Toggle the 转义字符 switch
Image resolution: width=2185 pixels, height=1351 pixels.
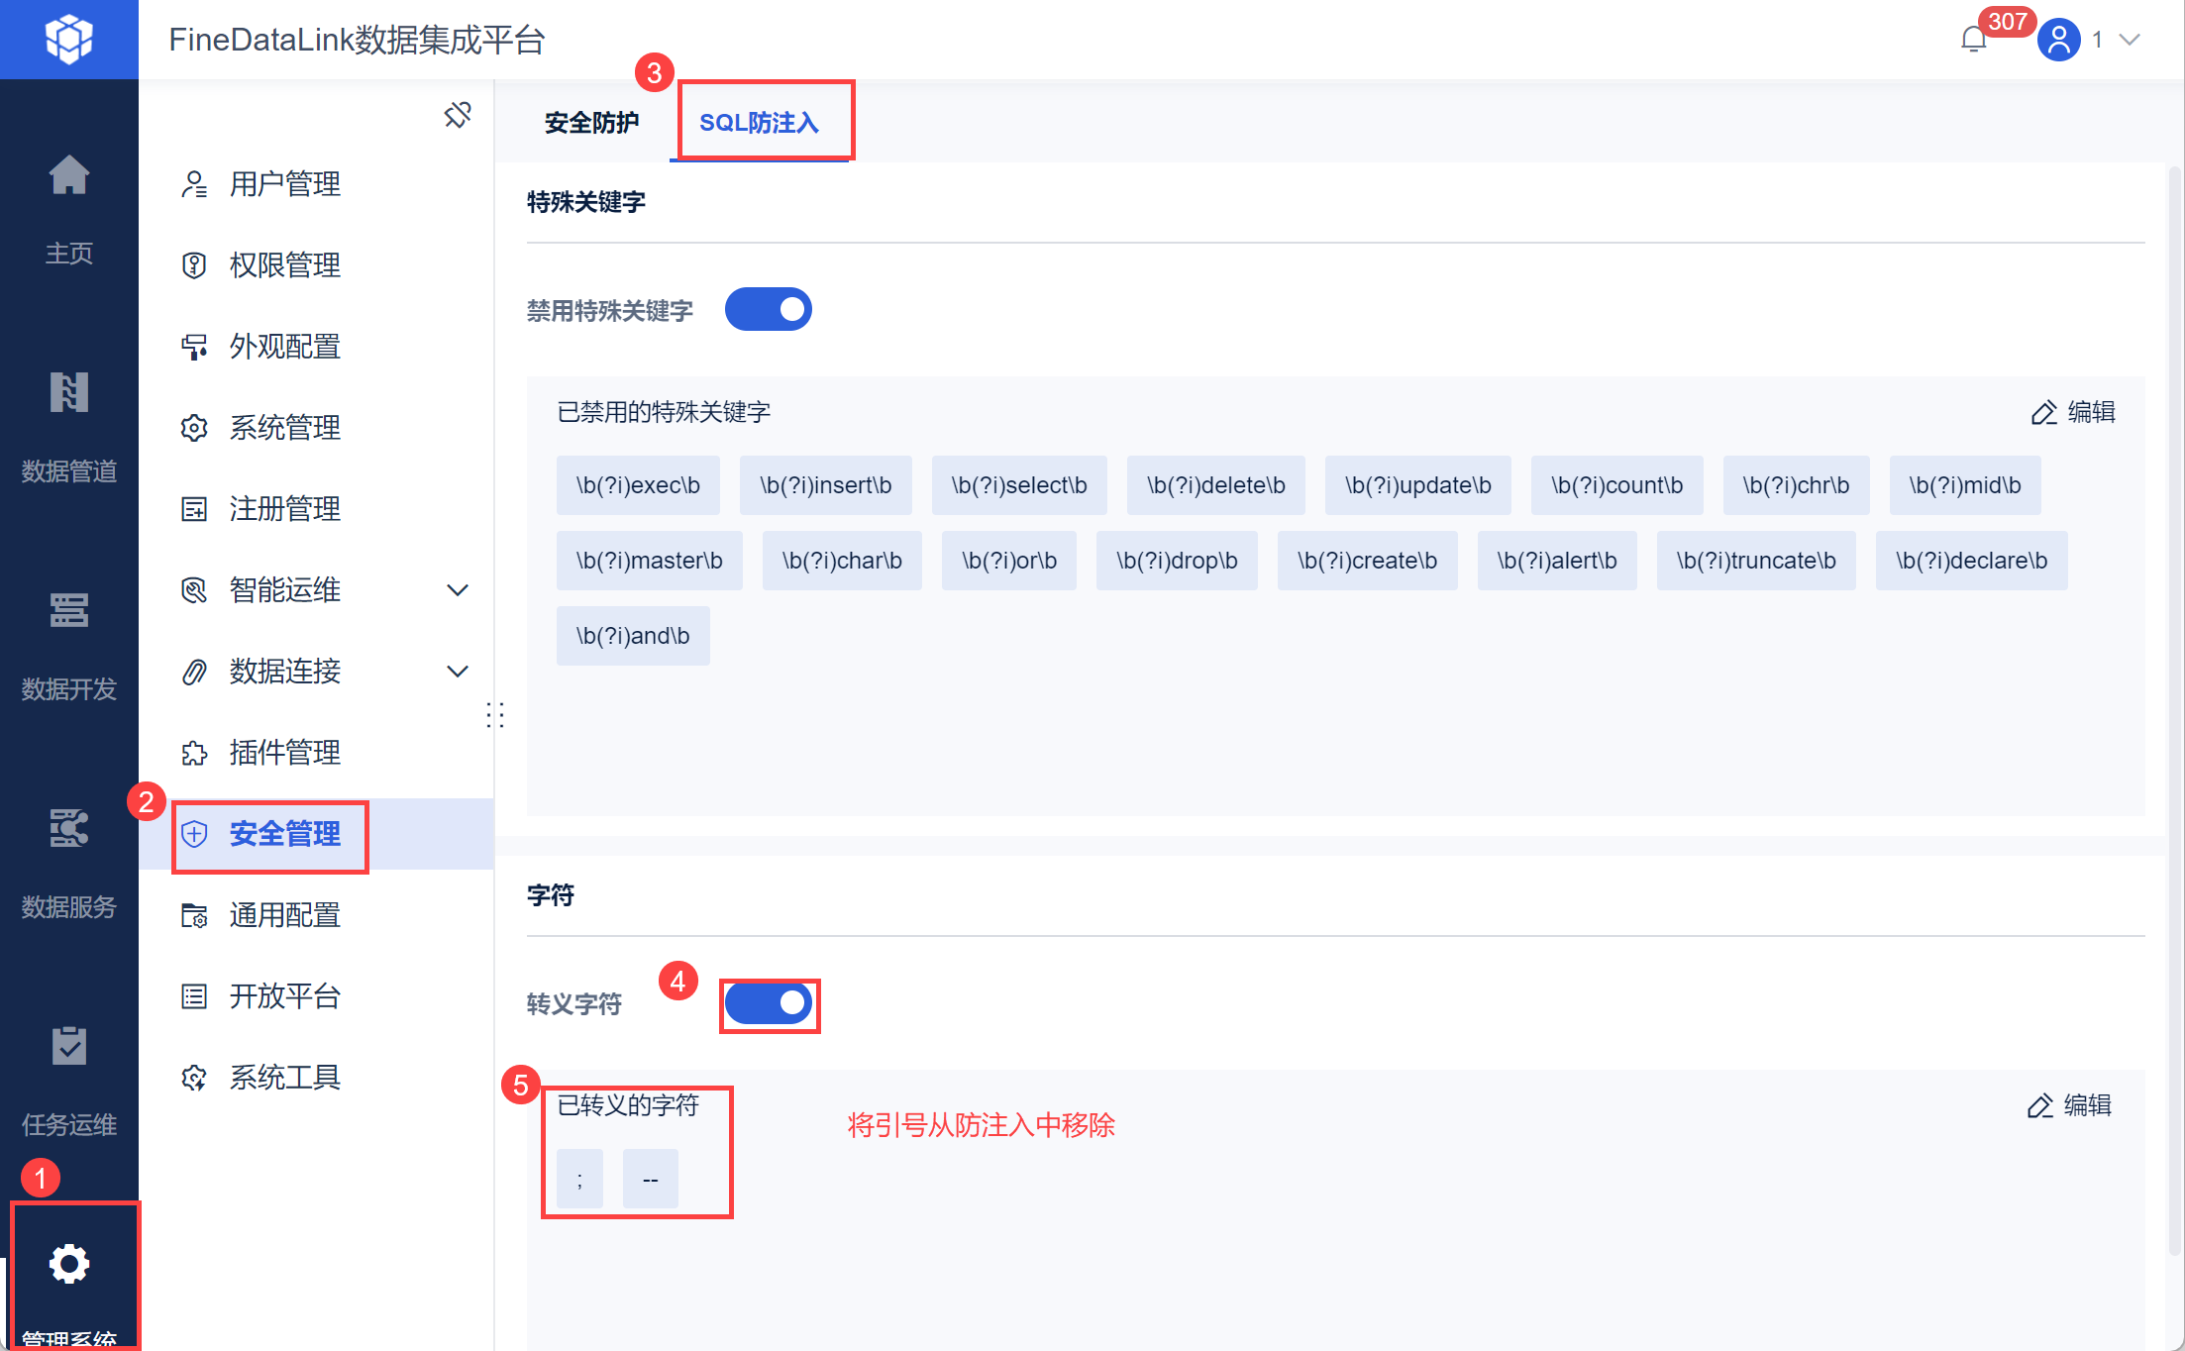768,1004
